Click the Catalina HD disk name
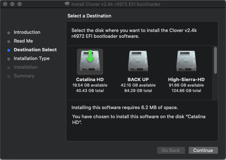 click(90, 80)
